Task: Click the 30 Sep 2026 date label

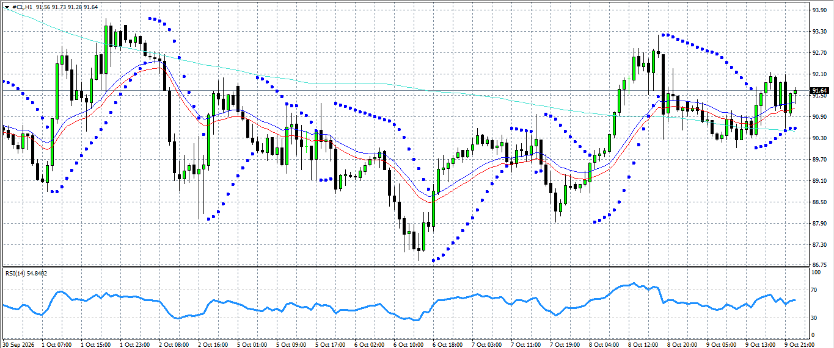Action: pos(20,344)
